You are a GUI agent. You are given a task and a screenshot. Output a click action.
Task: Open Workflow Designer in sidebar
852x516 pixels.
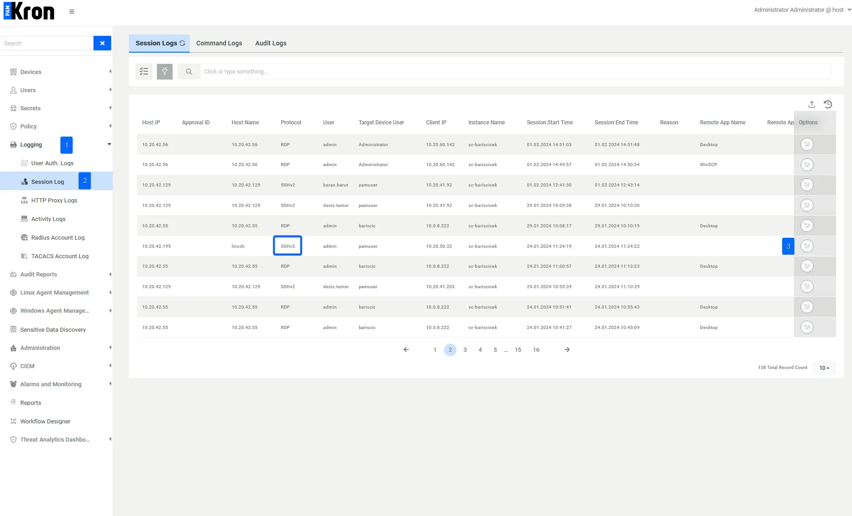(45, 421)
